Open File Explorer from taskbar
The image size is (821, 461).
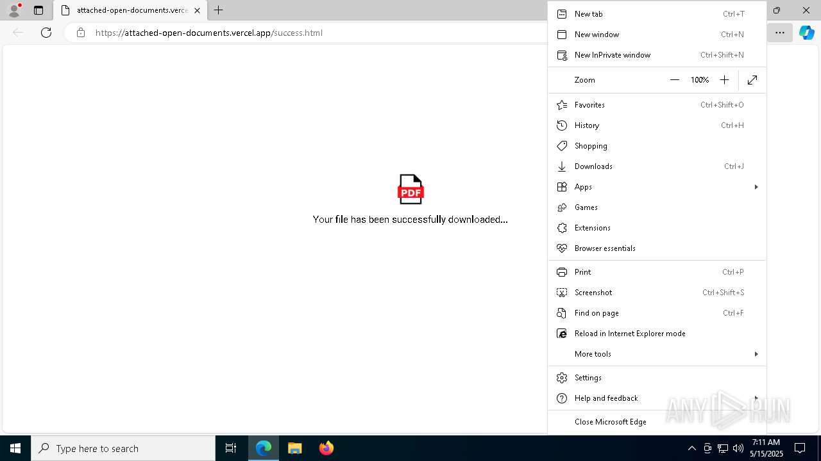[x=295, y=448]
